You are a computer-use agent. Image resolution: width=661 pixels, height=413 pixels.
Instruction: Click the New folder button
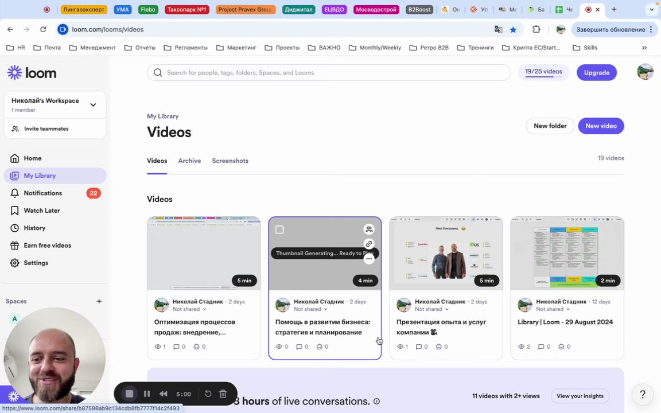click(550, 126)
